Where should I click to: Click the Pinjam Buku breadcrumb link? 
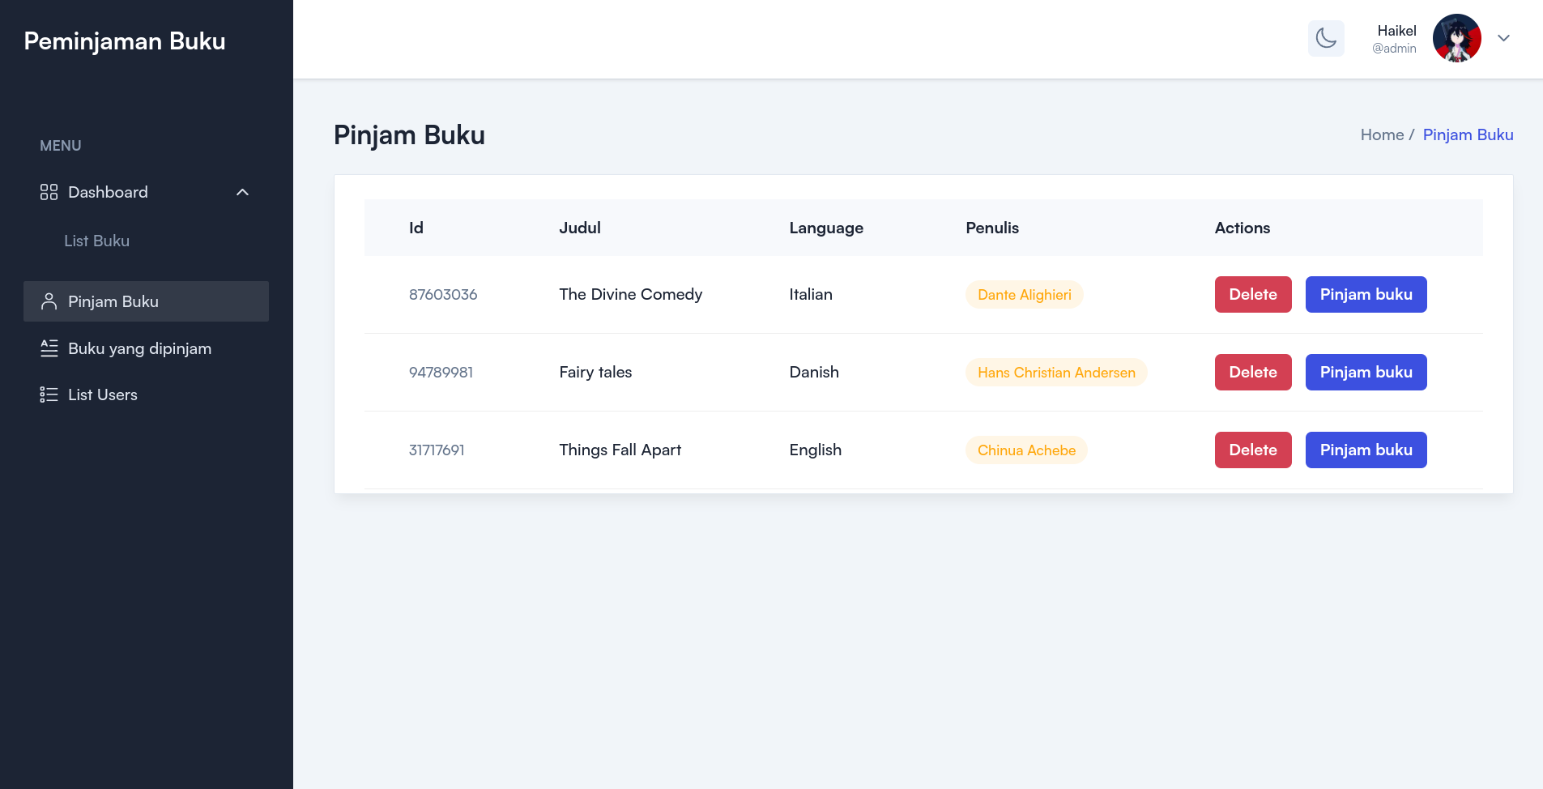1468,134
